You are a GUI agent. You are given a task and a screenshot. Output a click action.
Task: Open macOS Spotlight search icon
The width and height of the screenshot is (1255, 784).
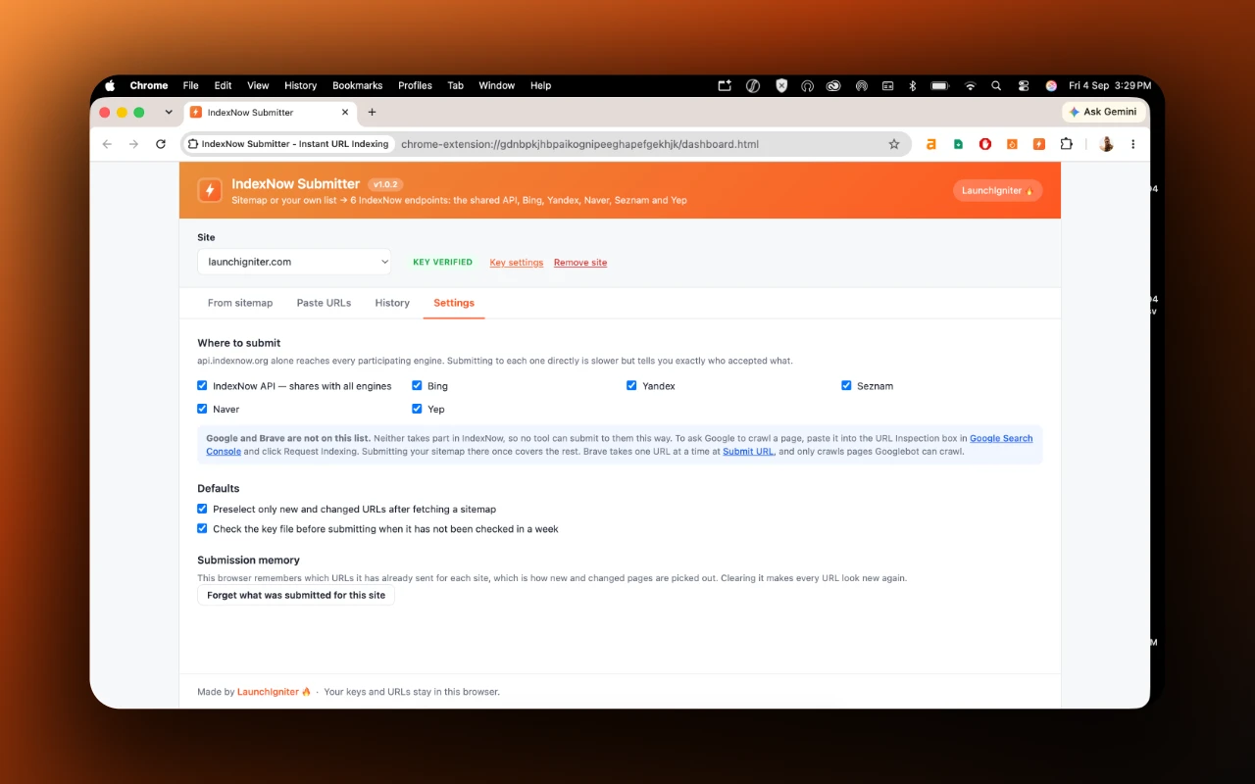996,85
